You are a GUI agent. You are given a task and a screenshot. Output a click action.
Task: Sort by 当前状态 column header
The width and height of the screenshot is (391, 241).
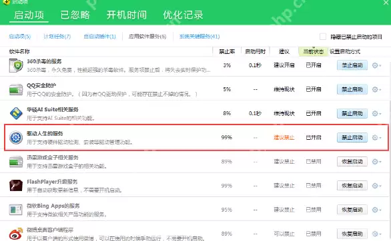coord(314,52)
